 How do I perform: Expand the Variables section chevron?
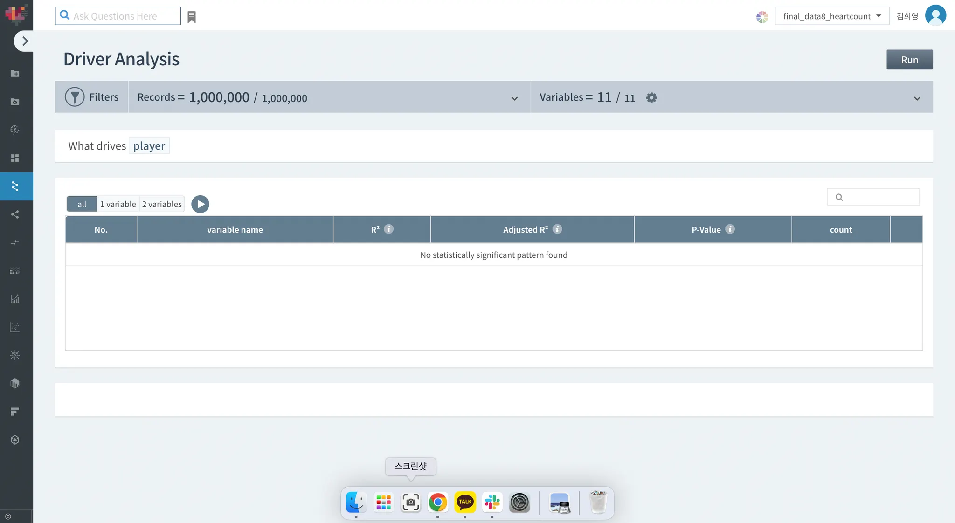[x=917, y=98]
